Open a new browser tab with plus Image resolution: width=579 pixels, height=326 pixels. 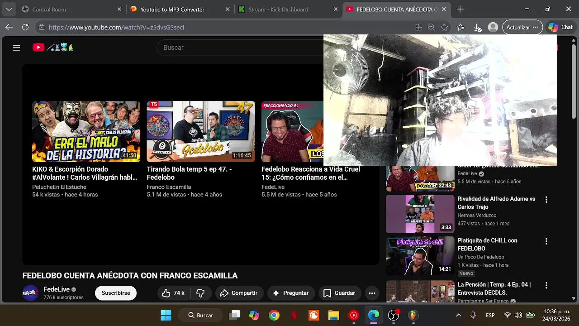460,9
